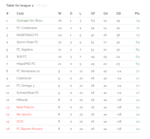Select HispaPRO FC club name
The width and height of the screenshot is (150, 139).
click(x=26, y=64)
